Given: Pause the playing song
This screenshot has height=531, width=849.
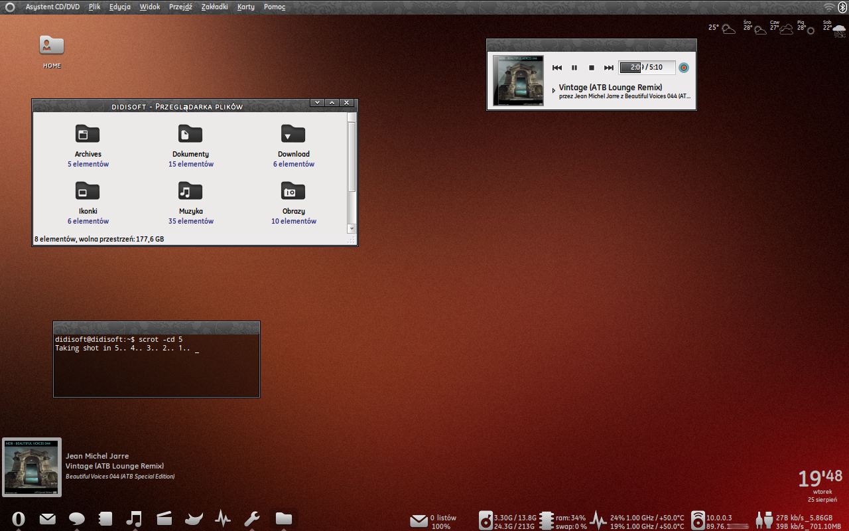Looking at the screenshot, I should pos(574,68).
